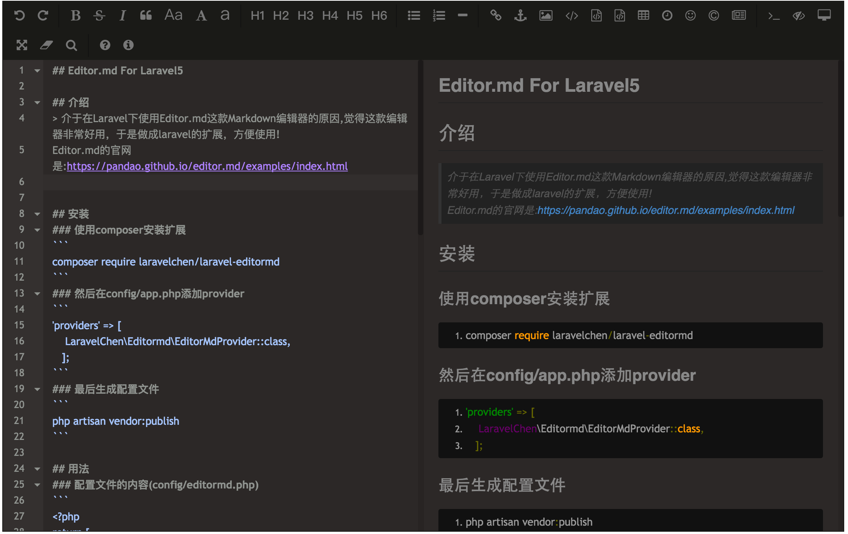The height and width of the screenshot is (534, 848).
Task: Insert code block
Action: pos(620,16)
